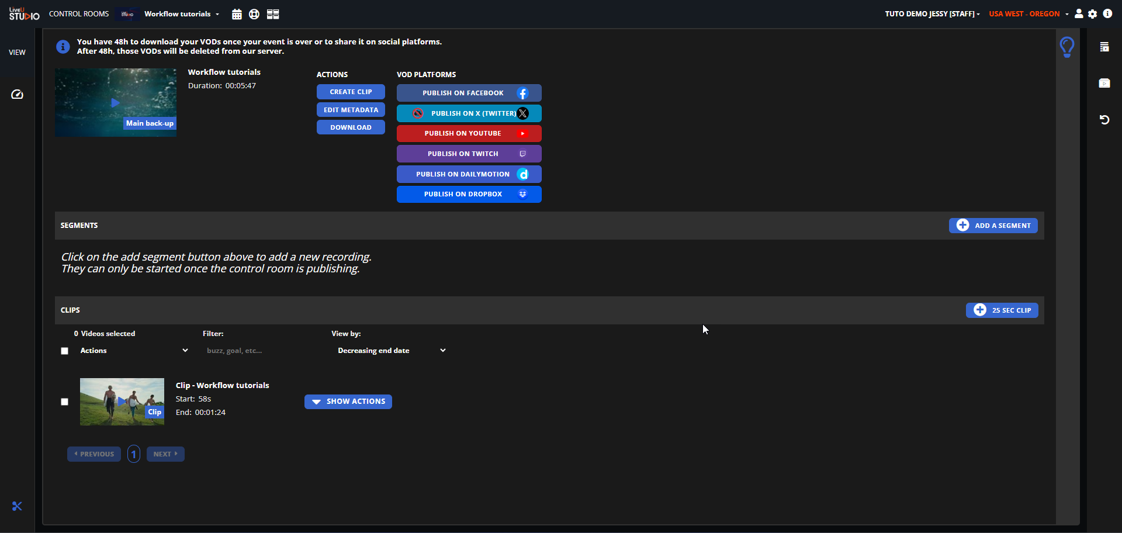Viewport: 1122px width, 533px height.
Task: Open the USA West - Oregon region dropdown
Action: [x=1028, y=14]
